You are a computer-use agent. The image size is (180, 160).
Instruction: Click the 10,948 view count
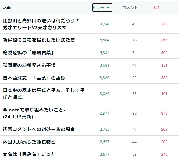105,24
